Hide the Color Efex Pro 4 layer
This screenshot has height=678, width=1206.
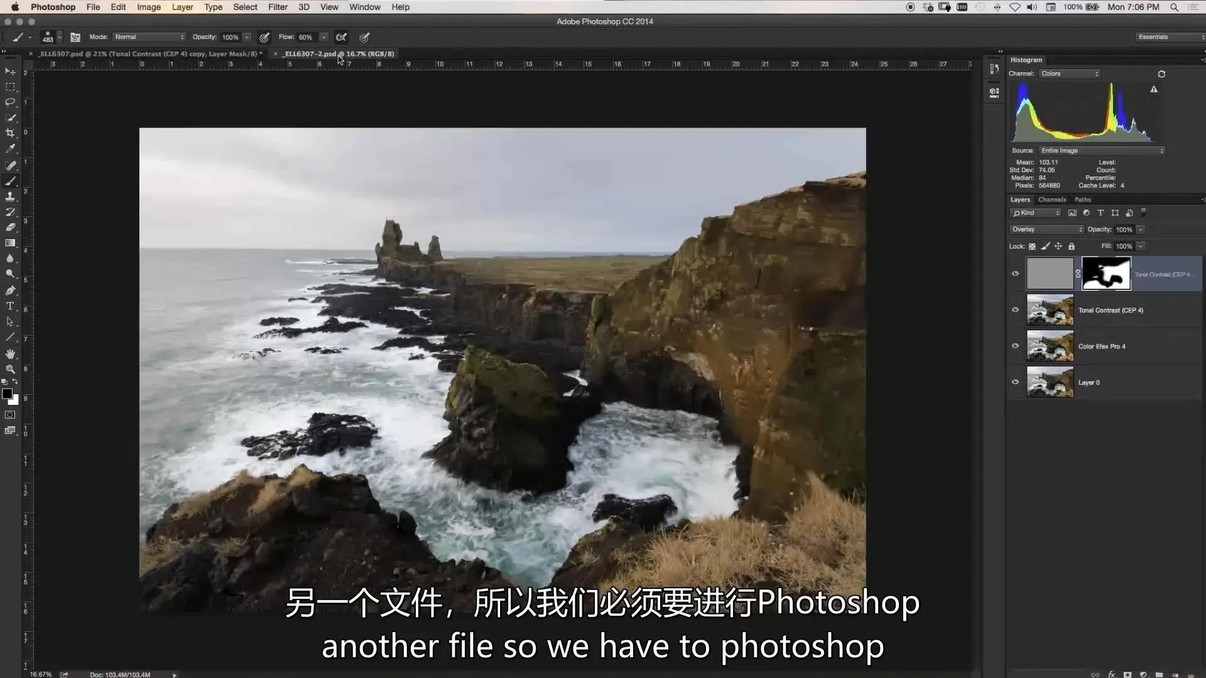[x=1015, y=346]
